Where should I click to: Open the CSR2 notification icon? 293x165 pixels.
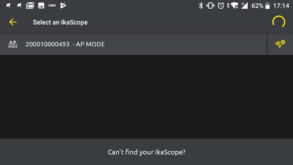pyautogui.click(x=52, y=5)
